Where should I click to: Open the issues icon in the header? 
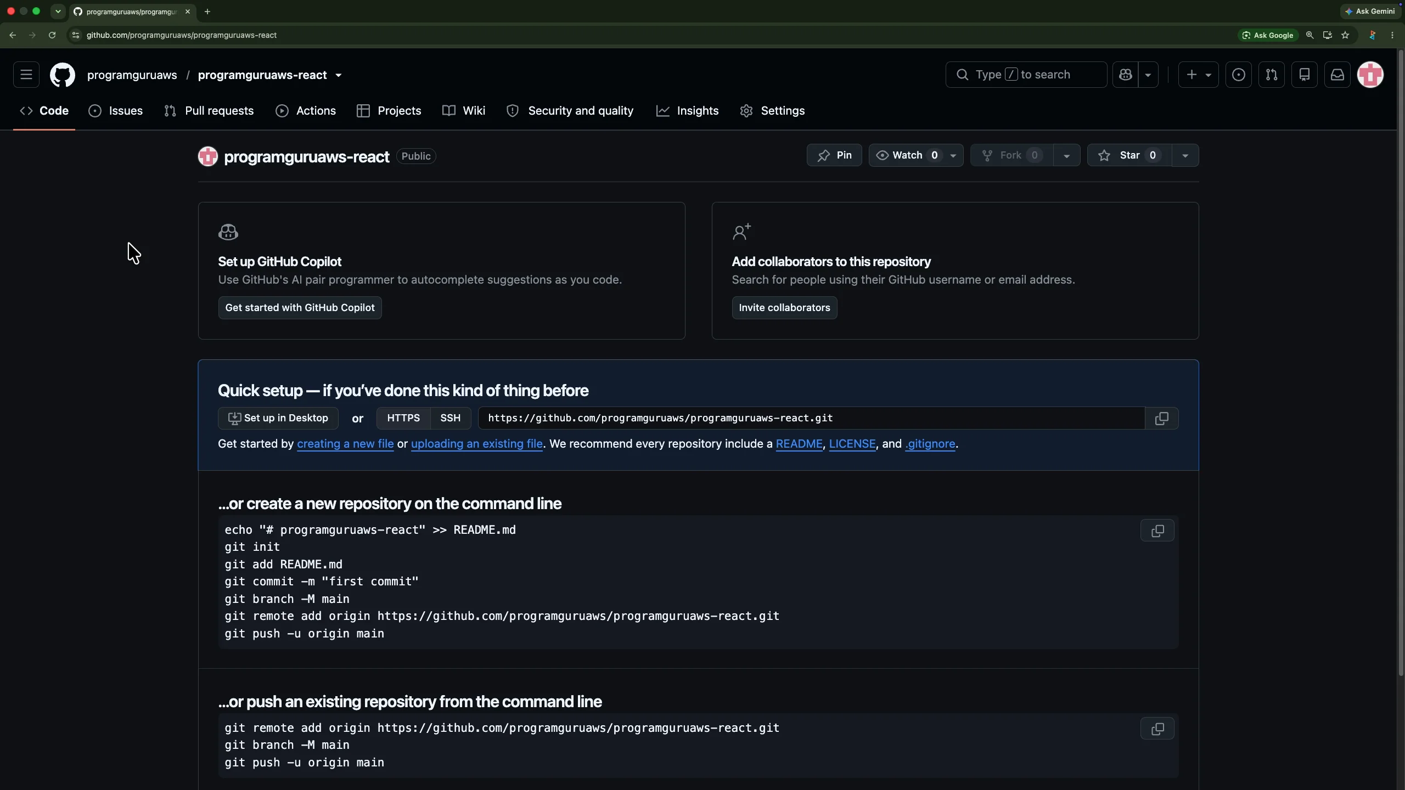tap(1239, 75)
